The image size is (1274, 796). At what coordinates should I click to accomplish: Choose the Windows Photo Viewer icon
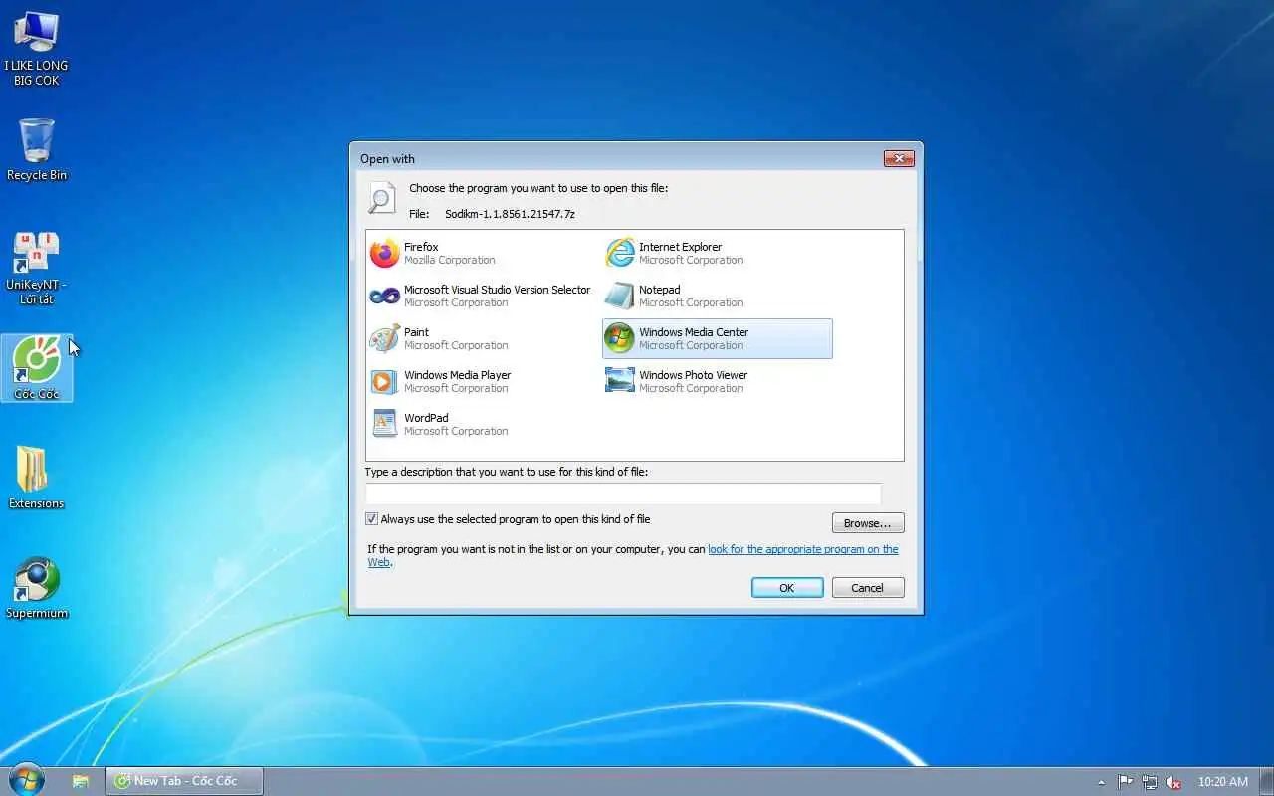pos(619,381)
